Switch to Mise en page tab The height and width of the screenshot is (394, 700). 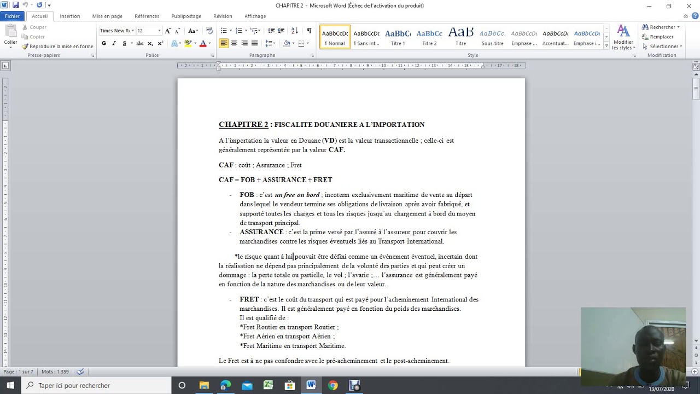[x=107, y=16]
